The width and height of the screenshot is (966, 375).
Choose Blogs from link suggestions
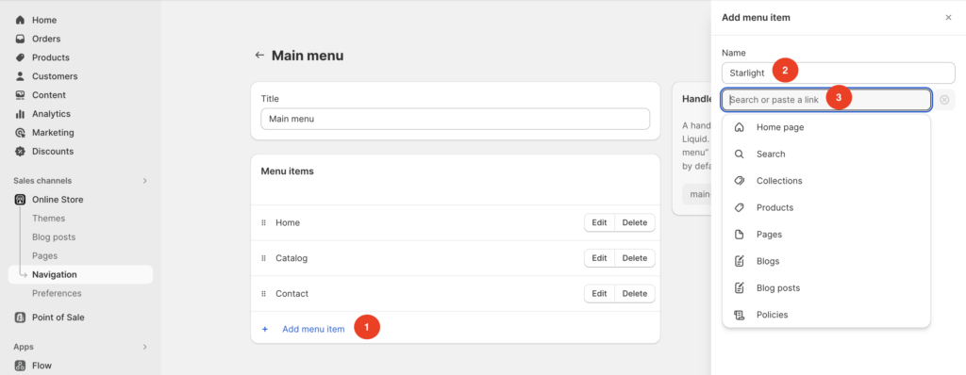[x=826, y=261]
